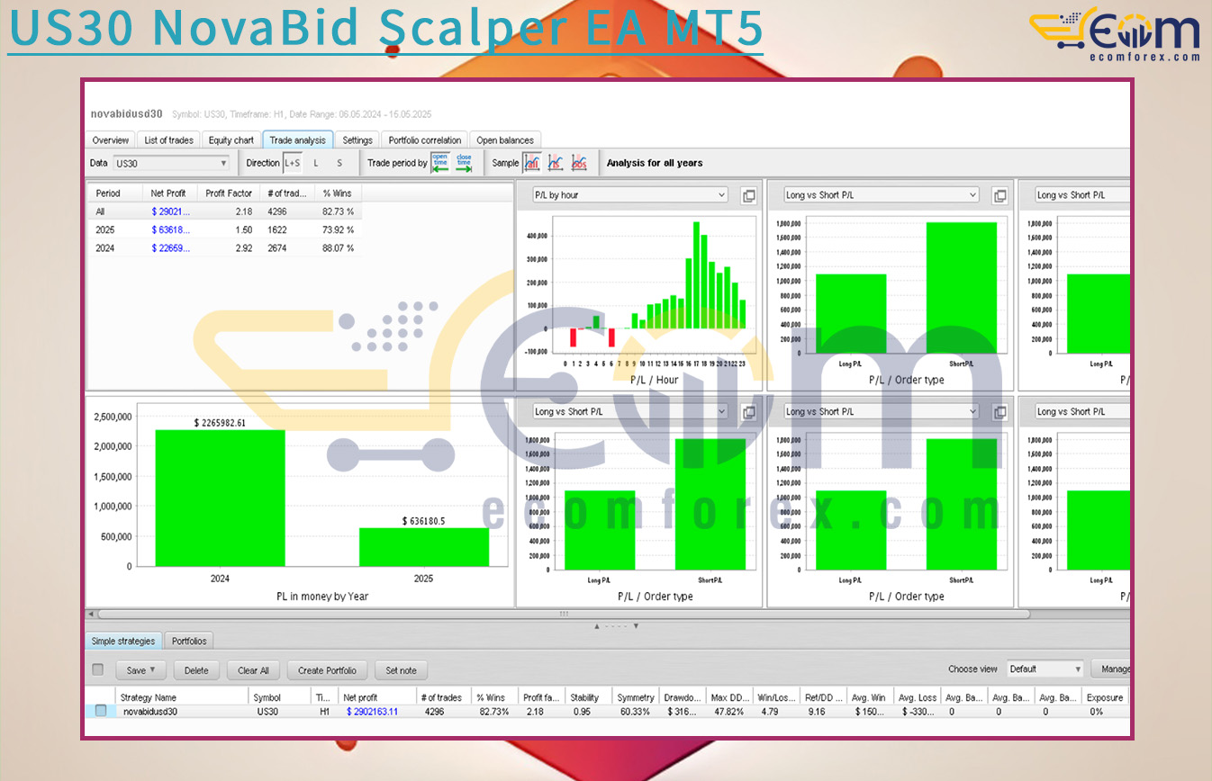Sort by the Exposure column header

[1105, 697]
